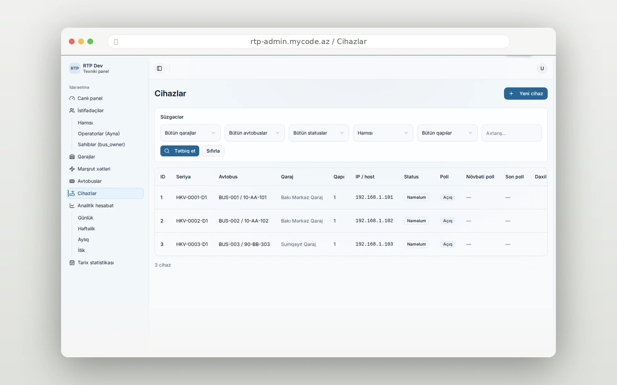The height and width of the screenshot is (385, 617).
Task: Click the Analitik hesabat chart icon
Action: [x=72, y=205]
